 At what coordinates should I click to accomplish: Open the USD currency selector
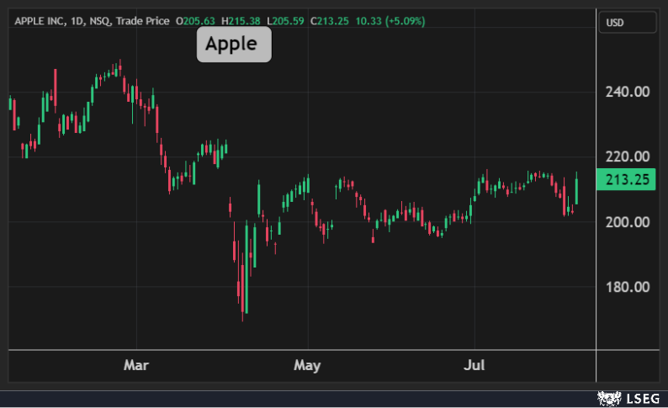pos(627,23)
